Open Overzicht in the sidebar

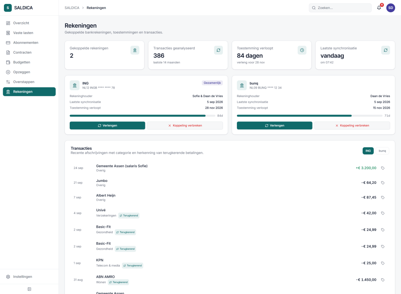[x=29, y=23]
